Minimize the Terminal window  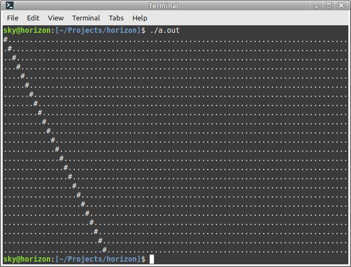pos(317,6)
